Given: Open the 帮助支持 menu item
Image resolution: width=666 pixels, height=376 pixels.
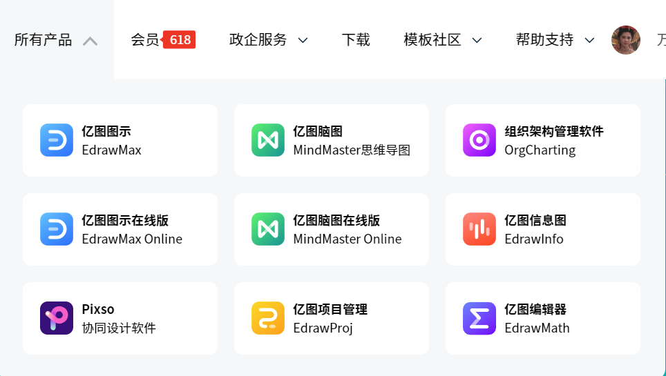Looking at the screenshot, I should [544, 40].
